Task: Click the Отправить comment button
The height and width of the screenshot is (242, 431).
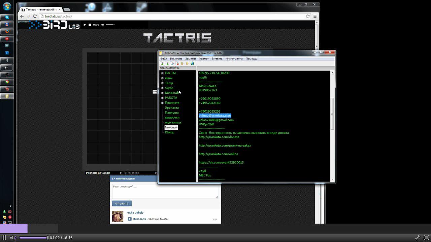Action: (122, 203)
